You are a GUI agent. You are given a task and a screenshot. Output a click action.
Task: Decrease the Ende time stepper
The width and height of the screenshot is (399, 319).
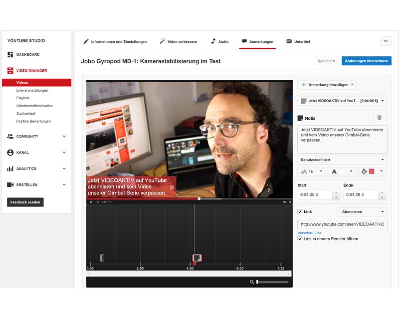[x=382, y=197]
